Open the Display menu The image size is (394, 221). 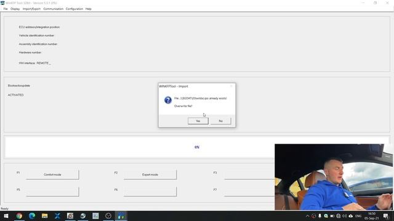(x=15, y=9)
